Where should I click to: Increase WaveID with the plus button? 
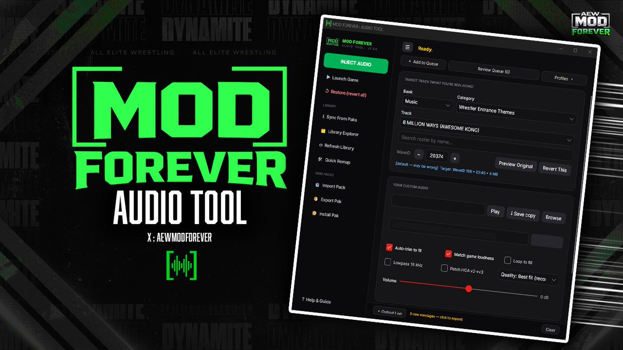coord(454,158)
